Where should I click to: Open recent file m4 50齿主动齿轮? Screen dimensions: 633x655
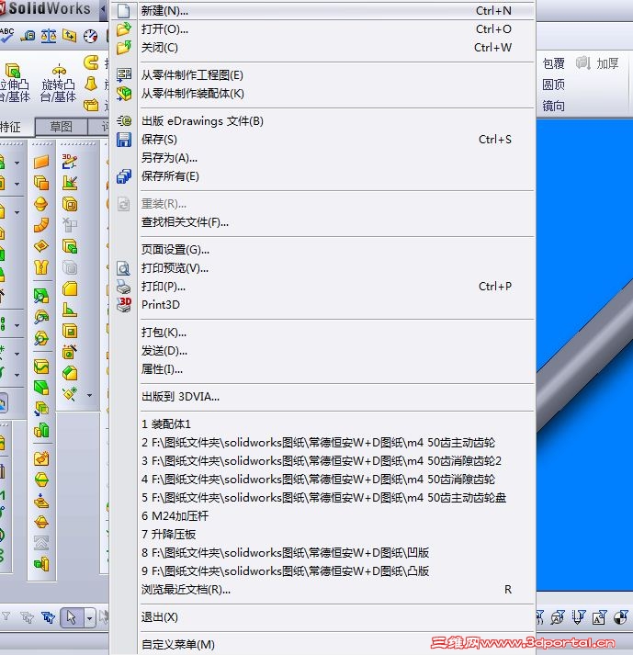tap(323, 443)
